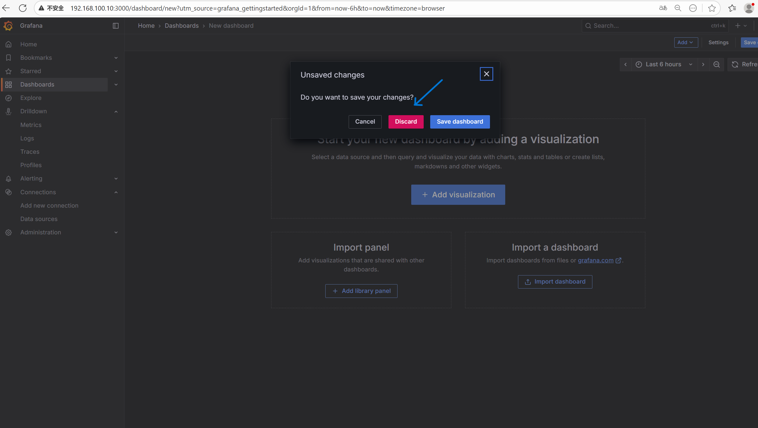Click the Save dashboard button
The image size is (758, 428).
pos(459,122)
